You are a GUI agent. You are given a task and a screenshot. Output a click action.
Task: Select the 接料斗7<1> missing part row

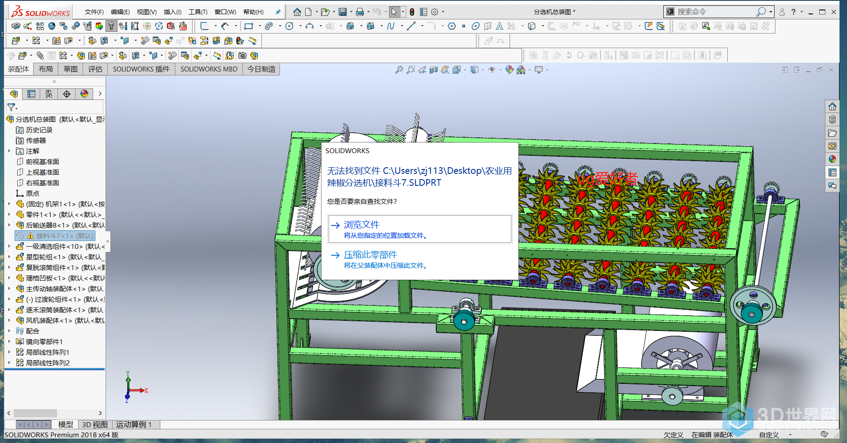point(55,236)
